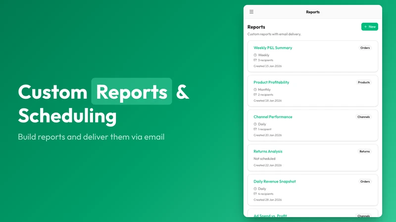
Task: Click 'Created 18 Jan 2026' text
Action: tap(267, 101)
